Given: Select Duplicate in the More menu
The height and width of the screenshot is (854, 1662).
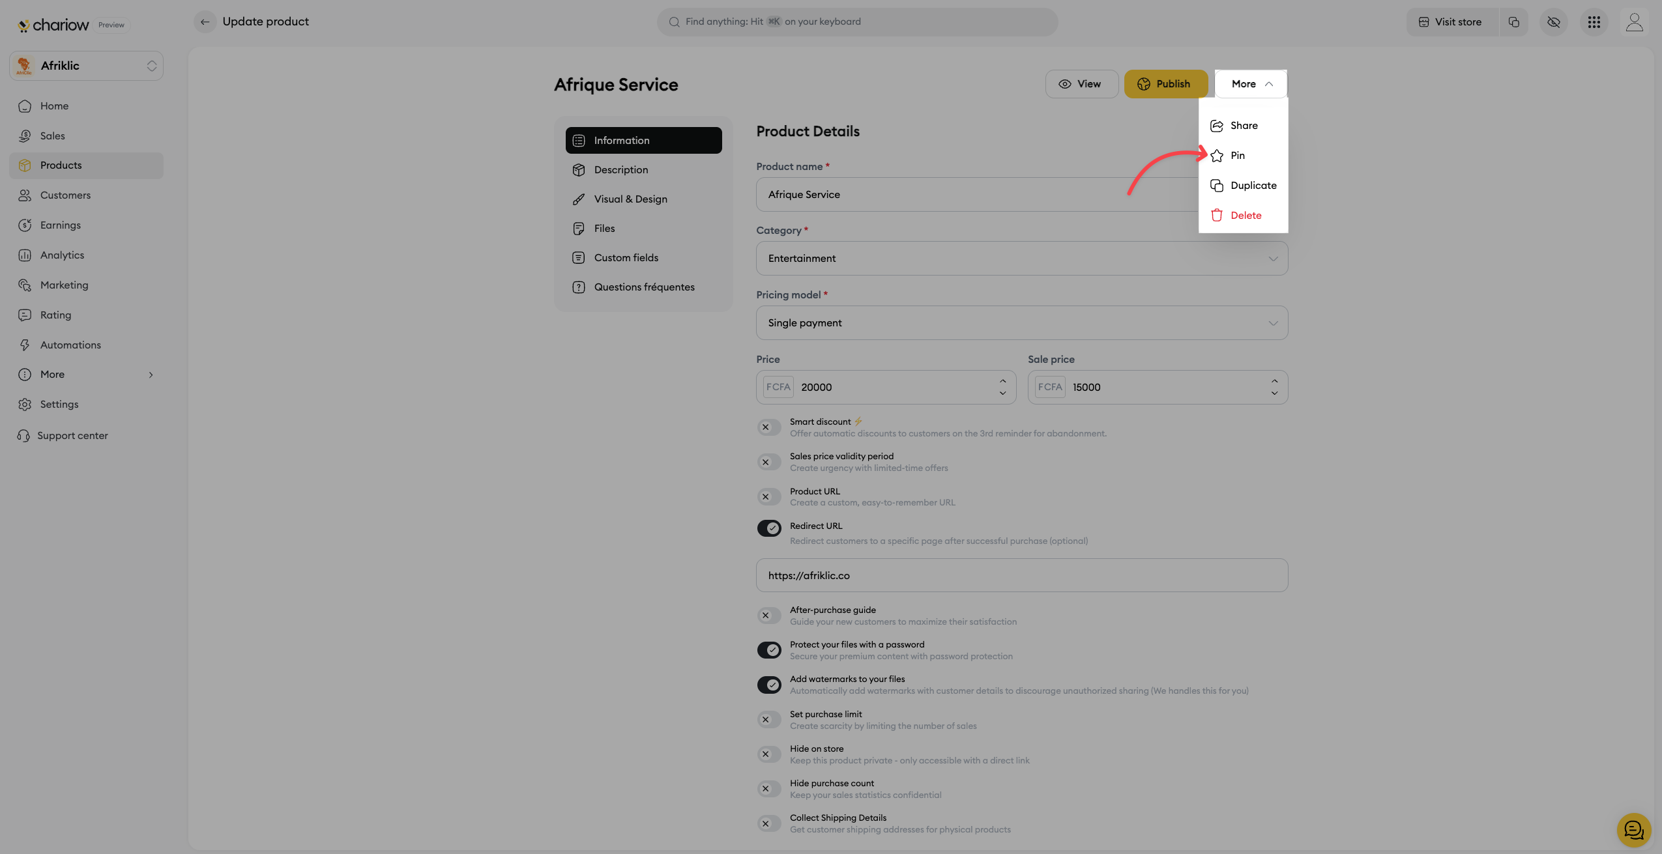Looking at the screenshot, I should 1253,186.
